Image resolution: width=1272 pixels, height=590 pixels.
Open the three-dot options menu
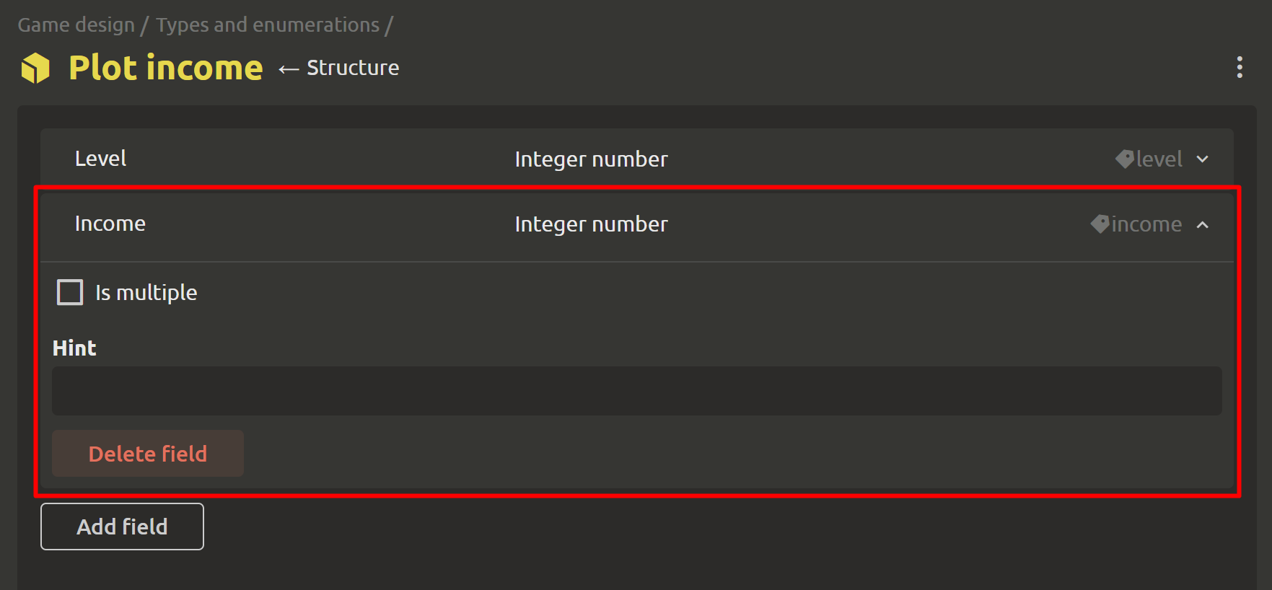(x=1240, y=67)
